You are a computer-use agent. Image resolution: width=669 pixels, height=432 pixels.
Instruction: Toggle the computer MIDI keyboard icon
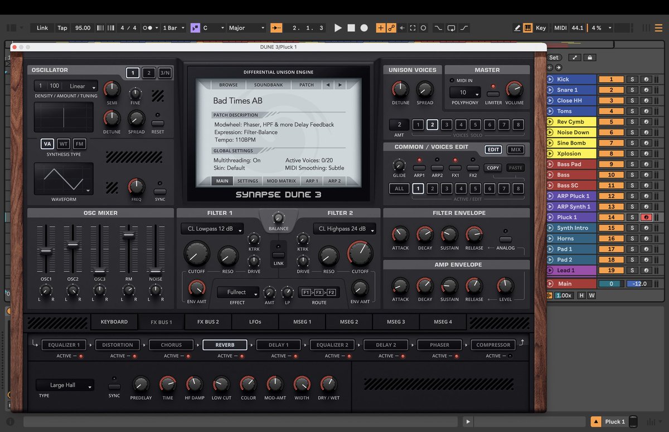(x=528, y=28)
